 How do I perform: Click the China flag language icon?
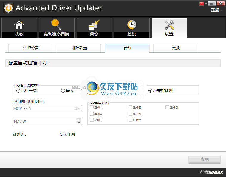[x=201, y=4]
